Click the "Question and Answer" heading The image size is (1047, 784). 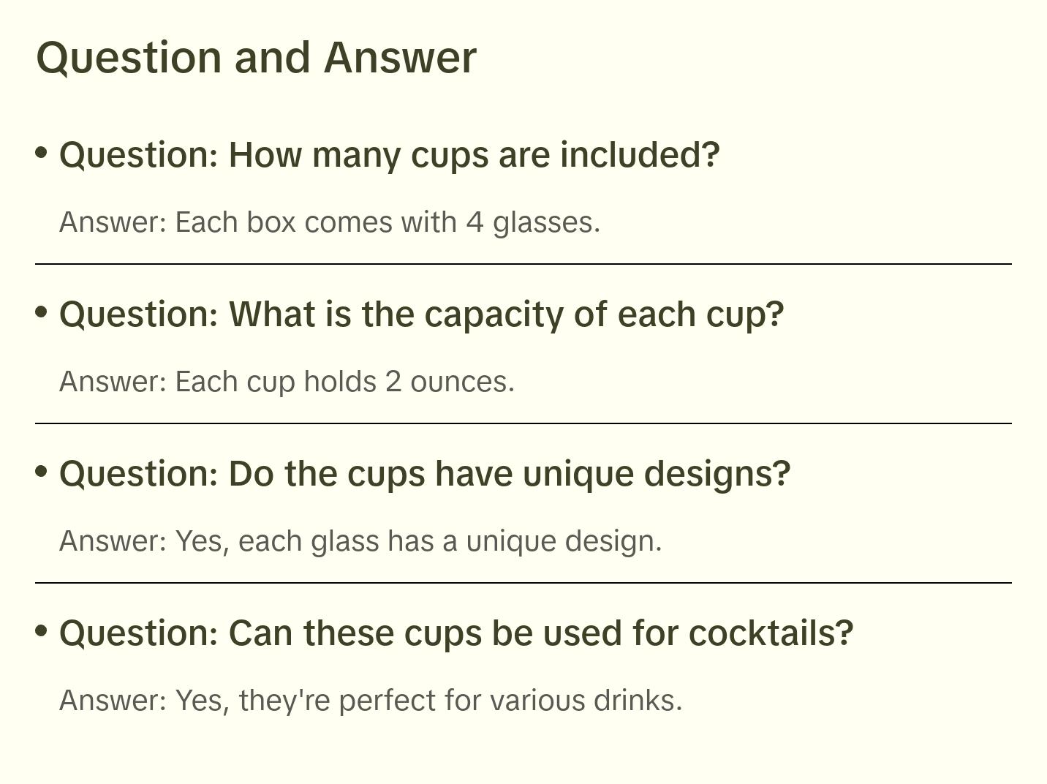[x=256, y=57]
